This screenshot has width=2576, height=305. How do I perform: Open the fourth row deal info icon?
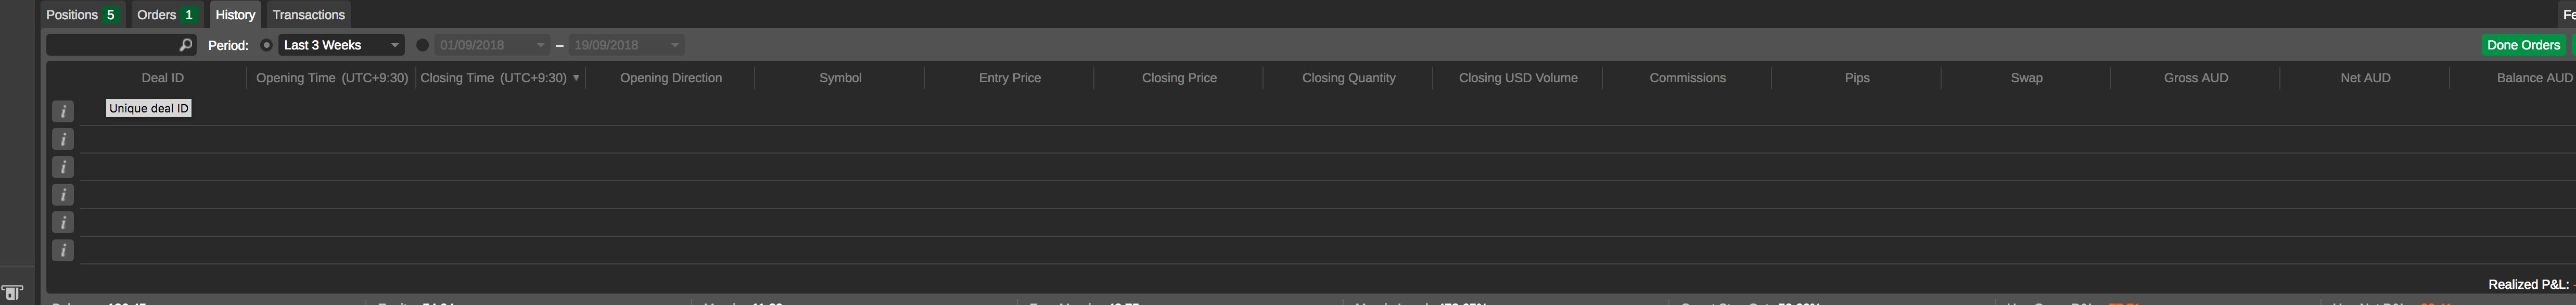[x=63, y=194]
